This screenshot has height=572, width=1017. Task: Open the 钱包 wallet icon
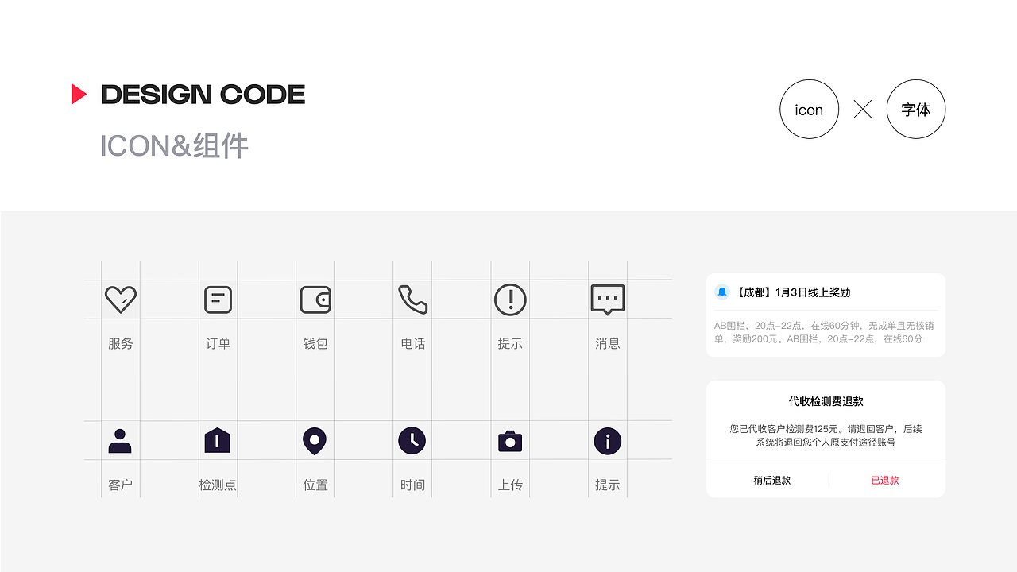(315, 300)
